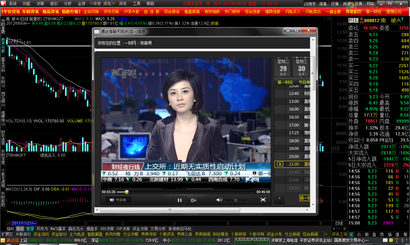Screen dimensions: 410x245
Task: Pause the video playback
Action: (x=180, y=200)
